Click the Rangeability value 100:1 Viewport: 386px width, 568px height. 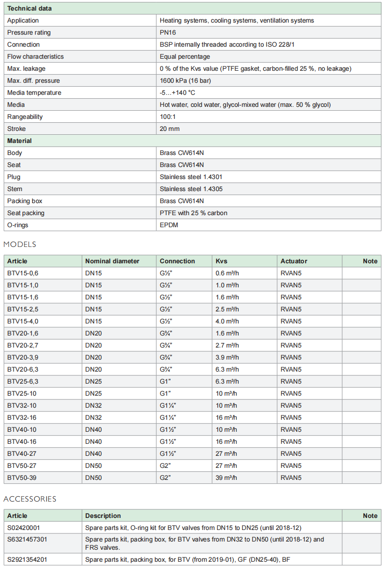[168, 117]
